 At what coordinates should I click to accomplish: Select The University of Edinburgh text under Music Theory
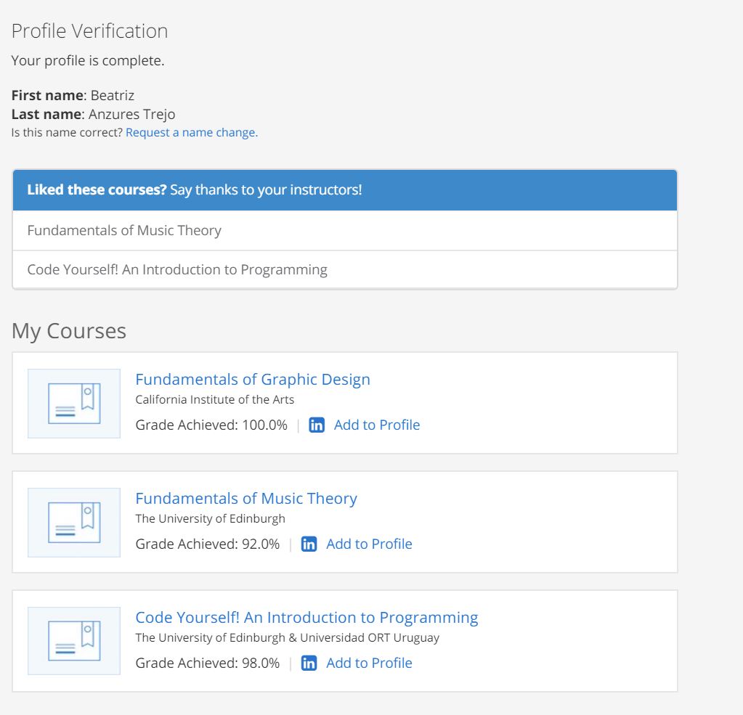[x=211, y=518]
